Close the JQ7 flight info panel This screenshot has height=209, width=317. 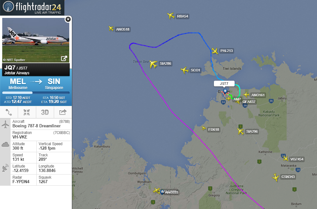[x=68, y=19]
